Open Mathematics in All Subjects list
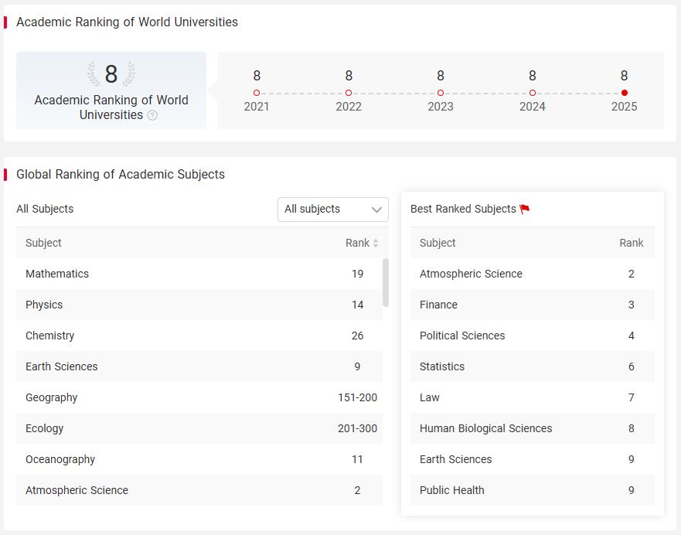Viewport: 681px width, 535px height. coord(199,274)
